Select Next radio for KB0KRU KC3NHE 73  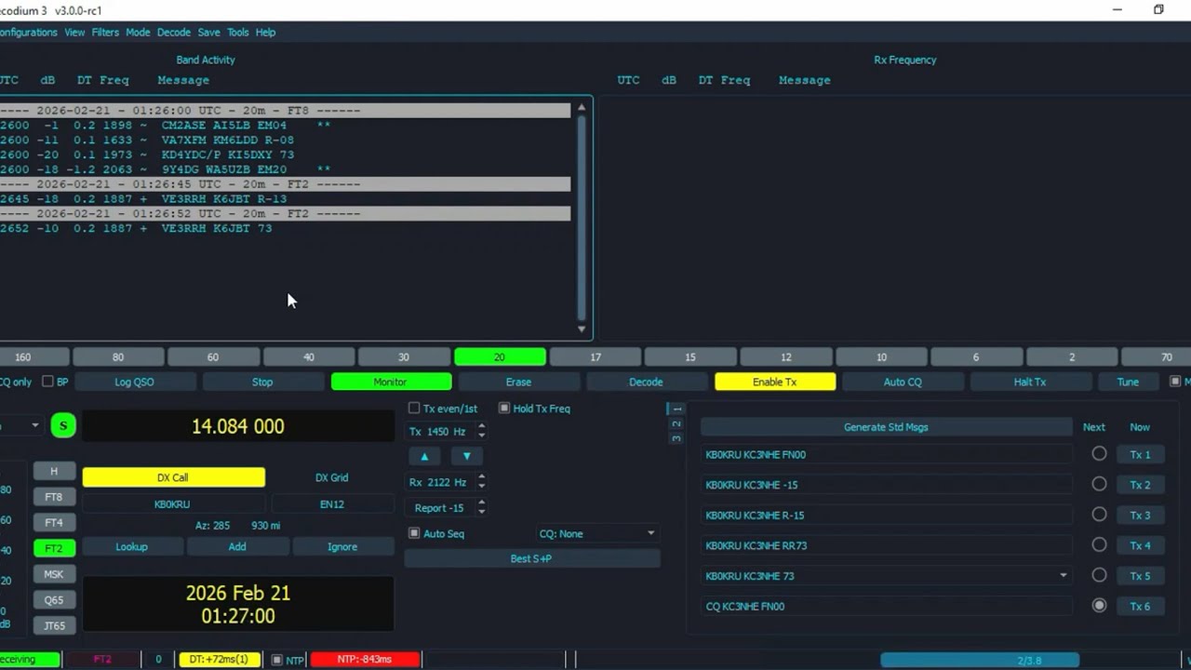pos(1099,575)
